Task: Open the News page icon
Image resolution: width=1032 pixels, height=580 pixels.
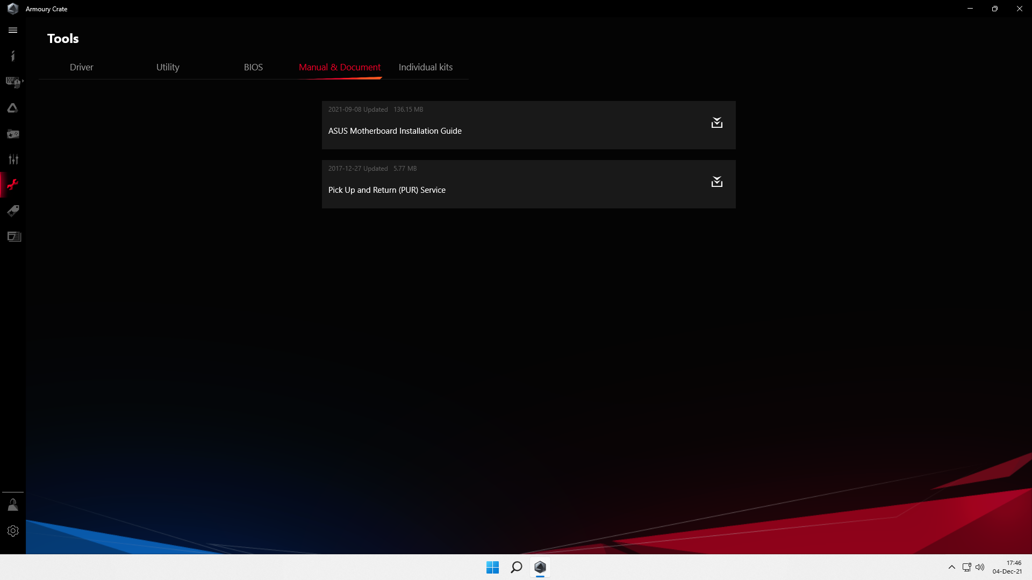Action: click(14, 236)
